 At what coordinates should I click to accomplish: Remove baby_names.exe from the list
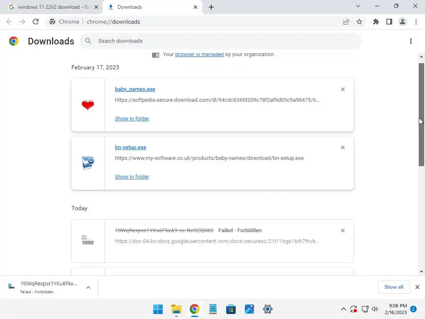coord(342,89)
